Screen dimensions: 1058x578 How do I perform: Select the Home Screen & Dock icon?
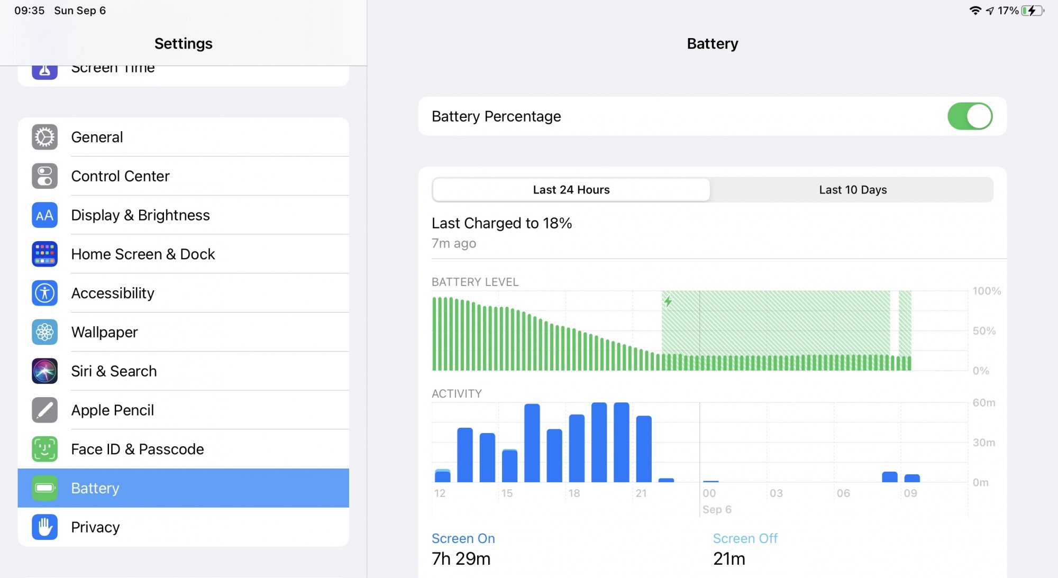[44, 254]
